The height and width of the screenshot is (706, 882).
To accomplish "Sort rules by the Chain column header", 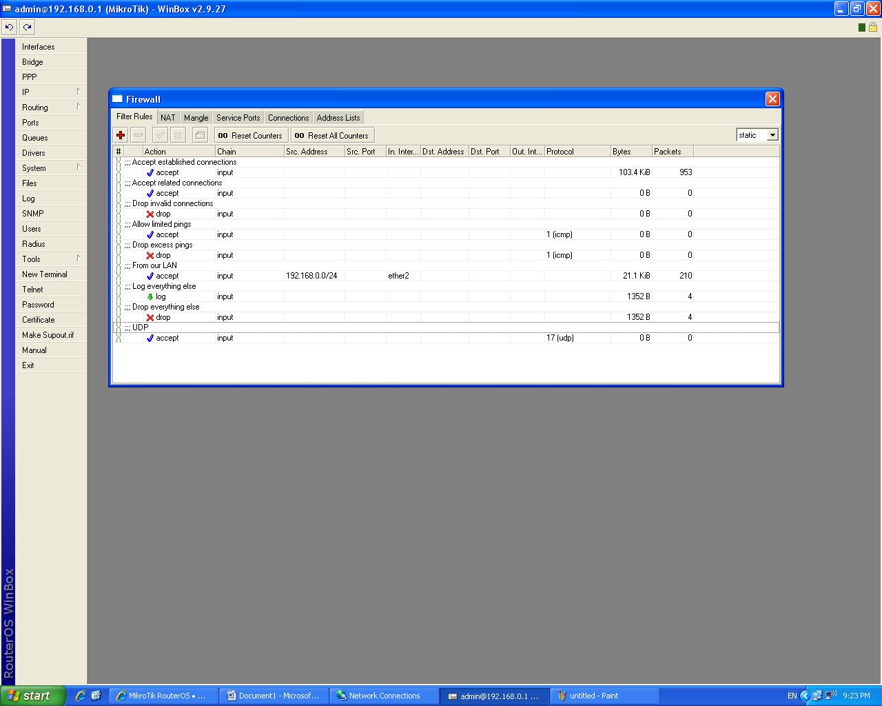I will (250, 152).
